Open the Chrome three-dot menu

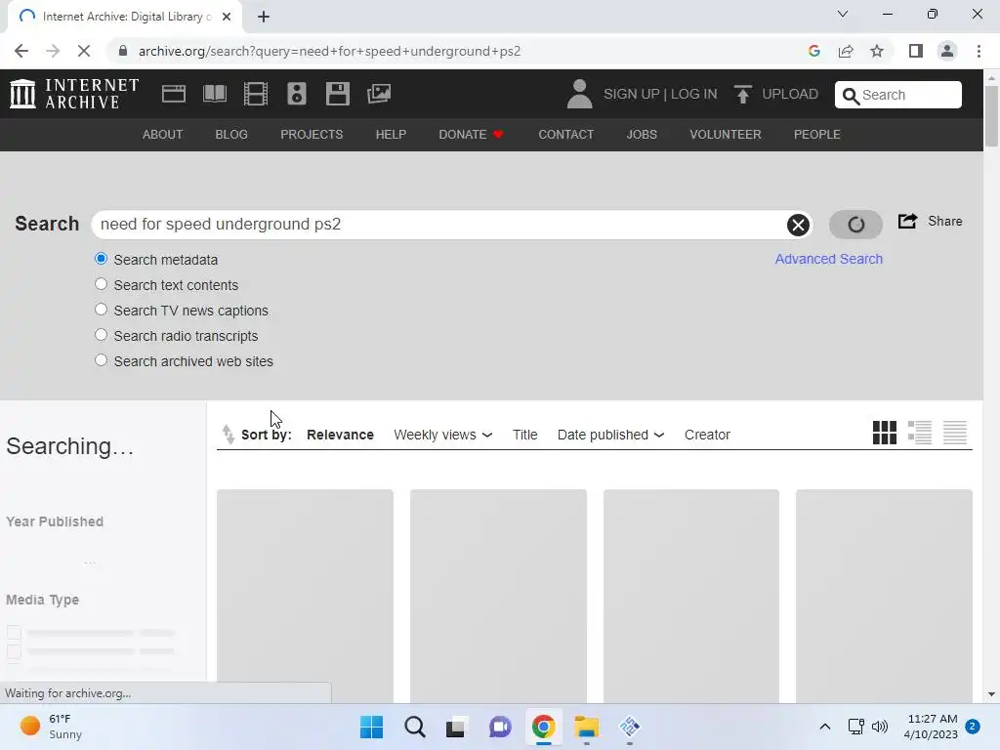pos(979,51)
